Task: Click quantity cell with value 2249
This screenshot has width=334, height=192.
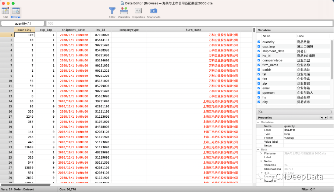Action: tap(25, 117)
